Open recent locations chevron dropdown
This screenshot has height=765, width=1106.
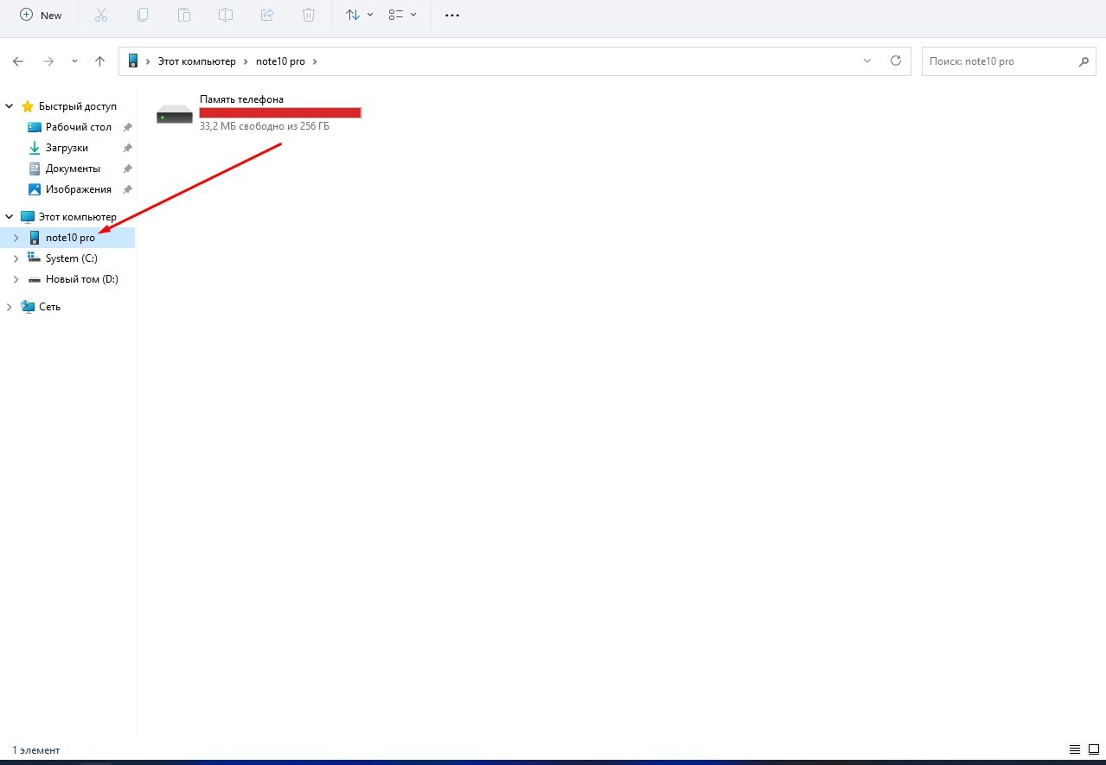[x=74, y=61]
